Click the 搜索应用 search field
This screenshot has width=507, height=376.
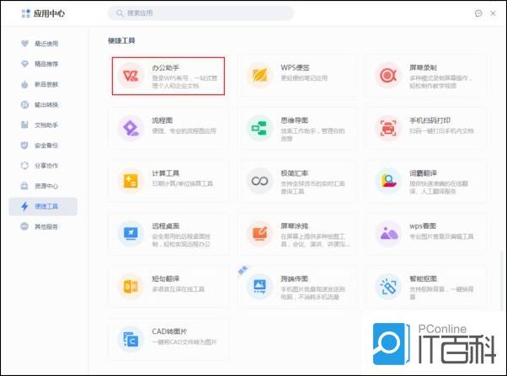[200, 13]
